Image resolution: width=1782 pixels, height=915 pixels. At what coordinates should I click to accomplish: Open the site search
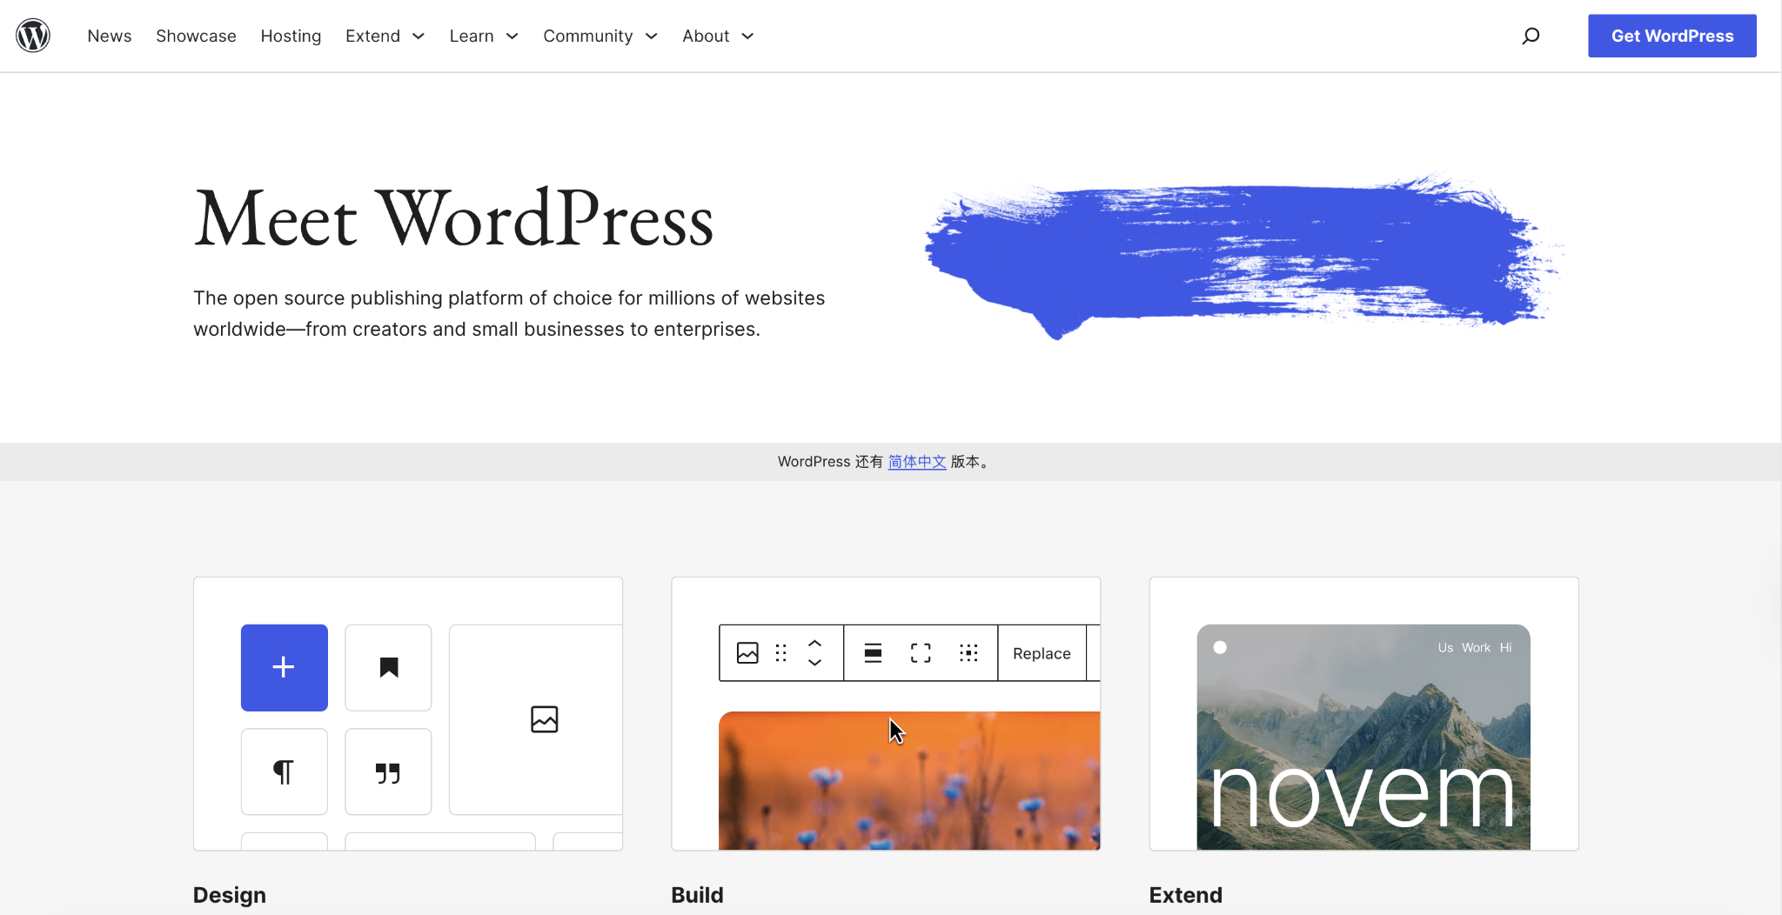tap(1531, 36)
